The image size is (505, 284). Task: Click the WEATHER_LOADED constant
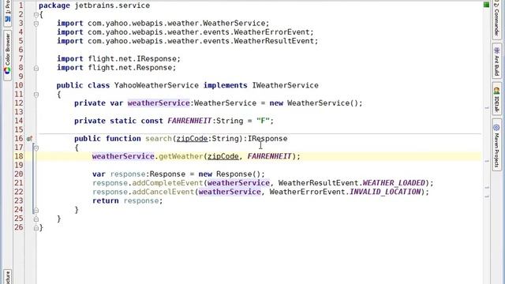[394, 183]
